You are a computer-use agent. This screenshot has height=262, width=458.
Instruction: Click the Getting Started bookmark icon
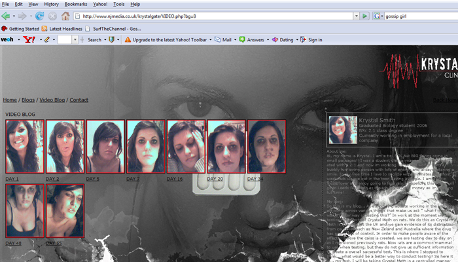pos(5,29)
